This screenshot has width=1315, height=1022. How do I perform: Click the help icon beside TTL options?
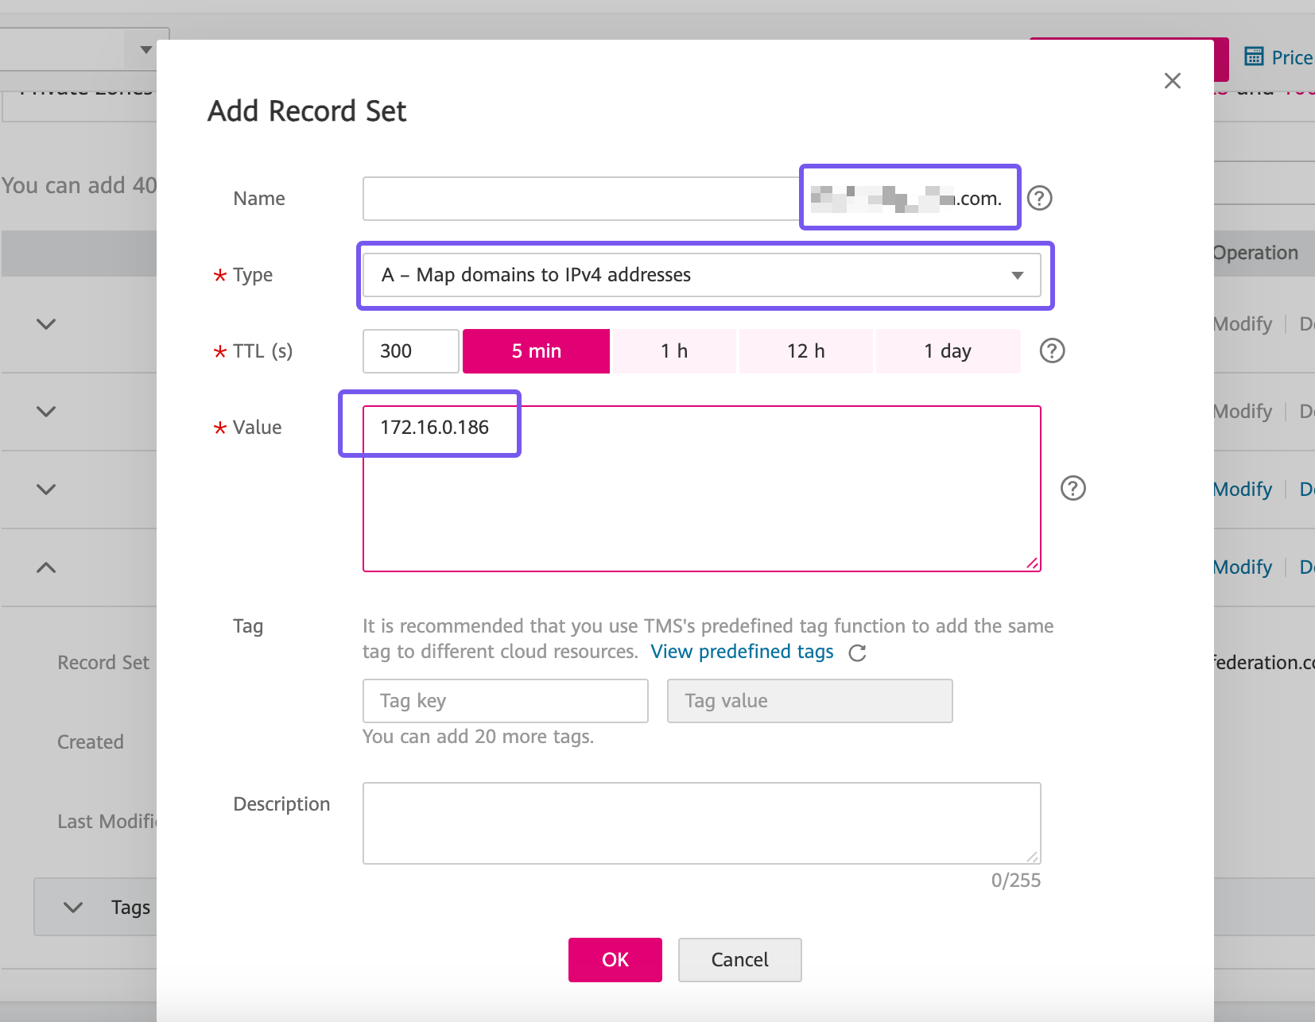1052,350
